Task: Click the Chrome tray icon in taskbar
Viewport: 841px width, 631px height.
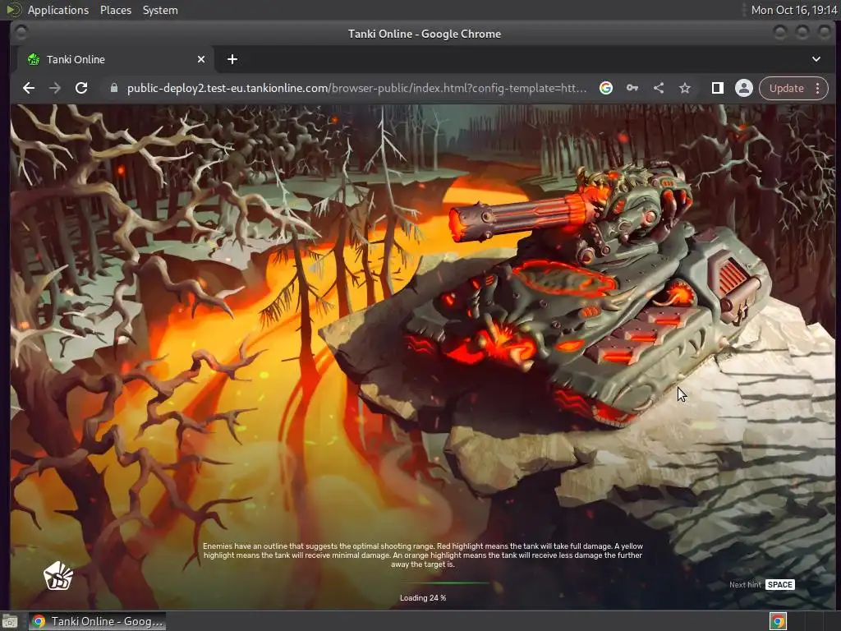Action: tap(778, 621)
